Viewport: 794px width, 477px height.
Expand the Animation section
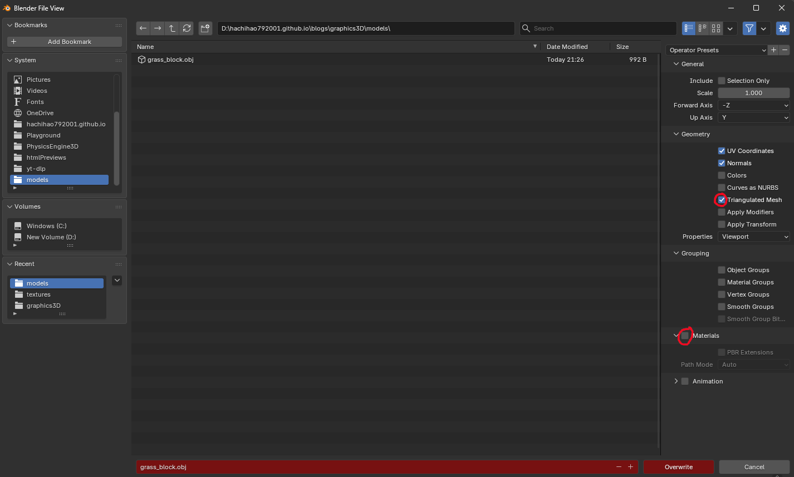(x=676, y=381)
